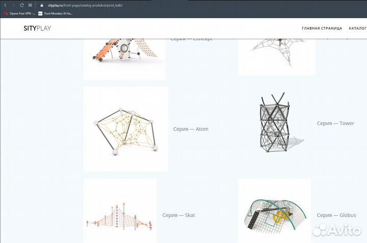Open the Ford Mondeo III bookmark
The image size is (367, 243).
click(56, 14)
